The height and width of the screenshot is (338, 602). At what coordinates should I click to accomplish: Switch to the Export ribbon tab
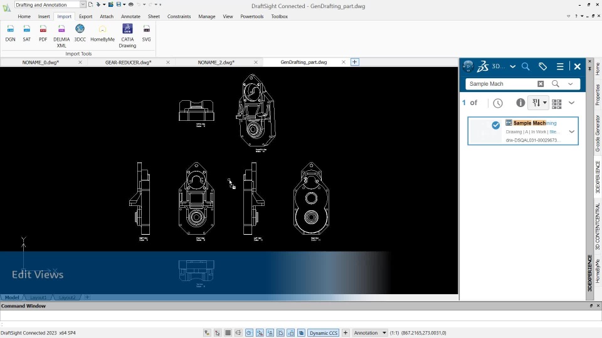point(86,16)
